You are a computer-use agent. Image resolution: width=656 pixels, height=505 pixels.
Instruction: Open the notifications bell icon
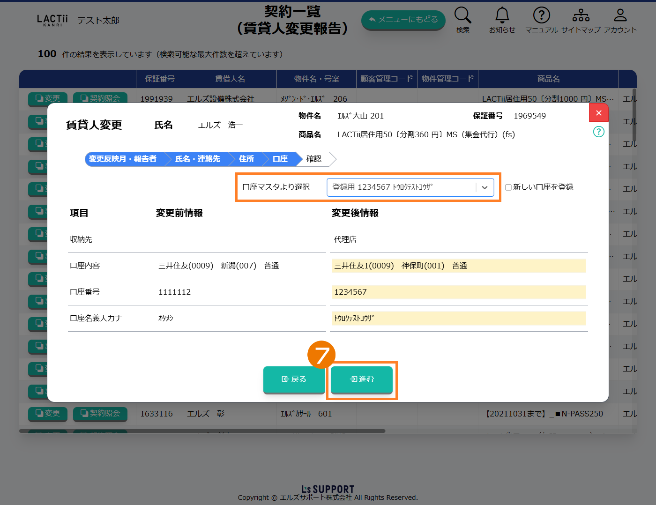click(x=502, y=15)
